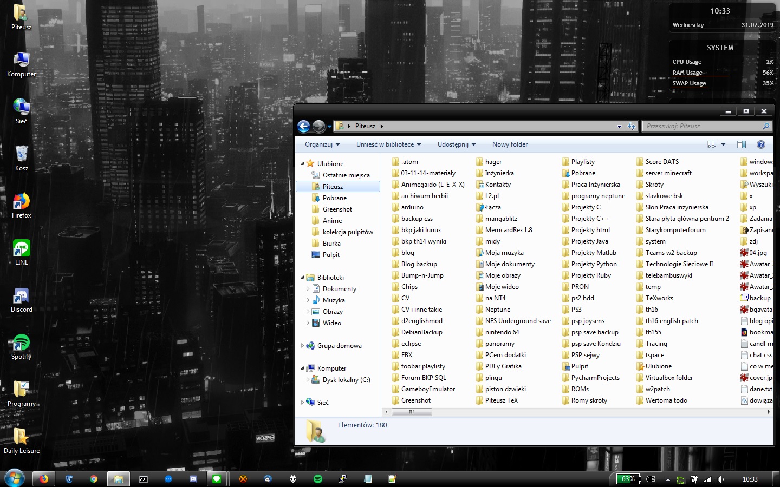Select the Animegaido (L-E-X-X) folder

pos(428,185)
